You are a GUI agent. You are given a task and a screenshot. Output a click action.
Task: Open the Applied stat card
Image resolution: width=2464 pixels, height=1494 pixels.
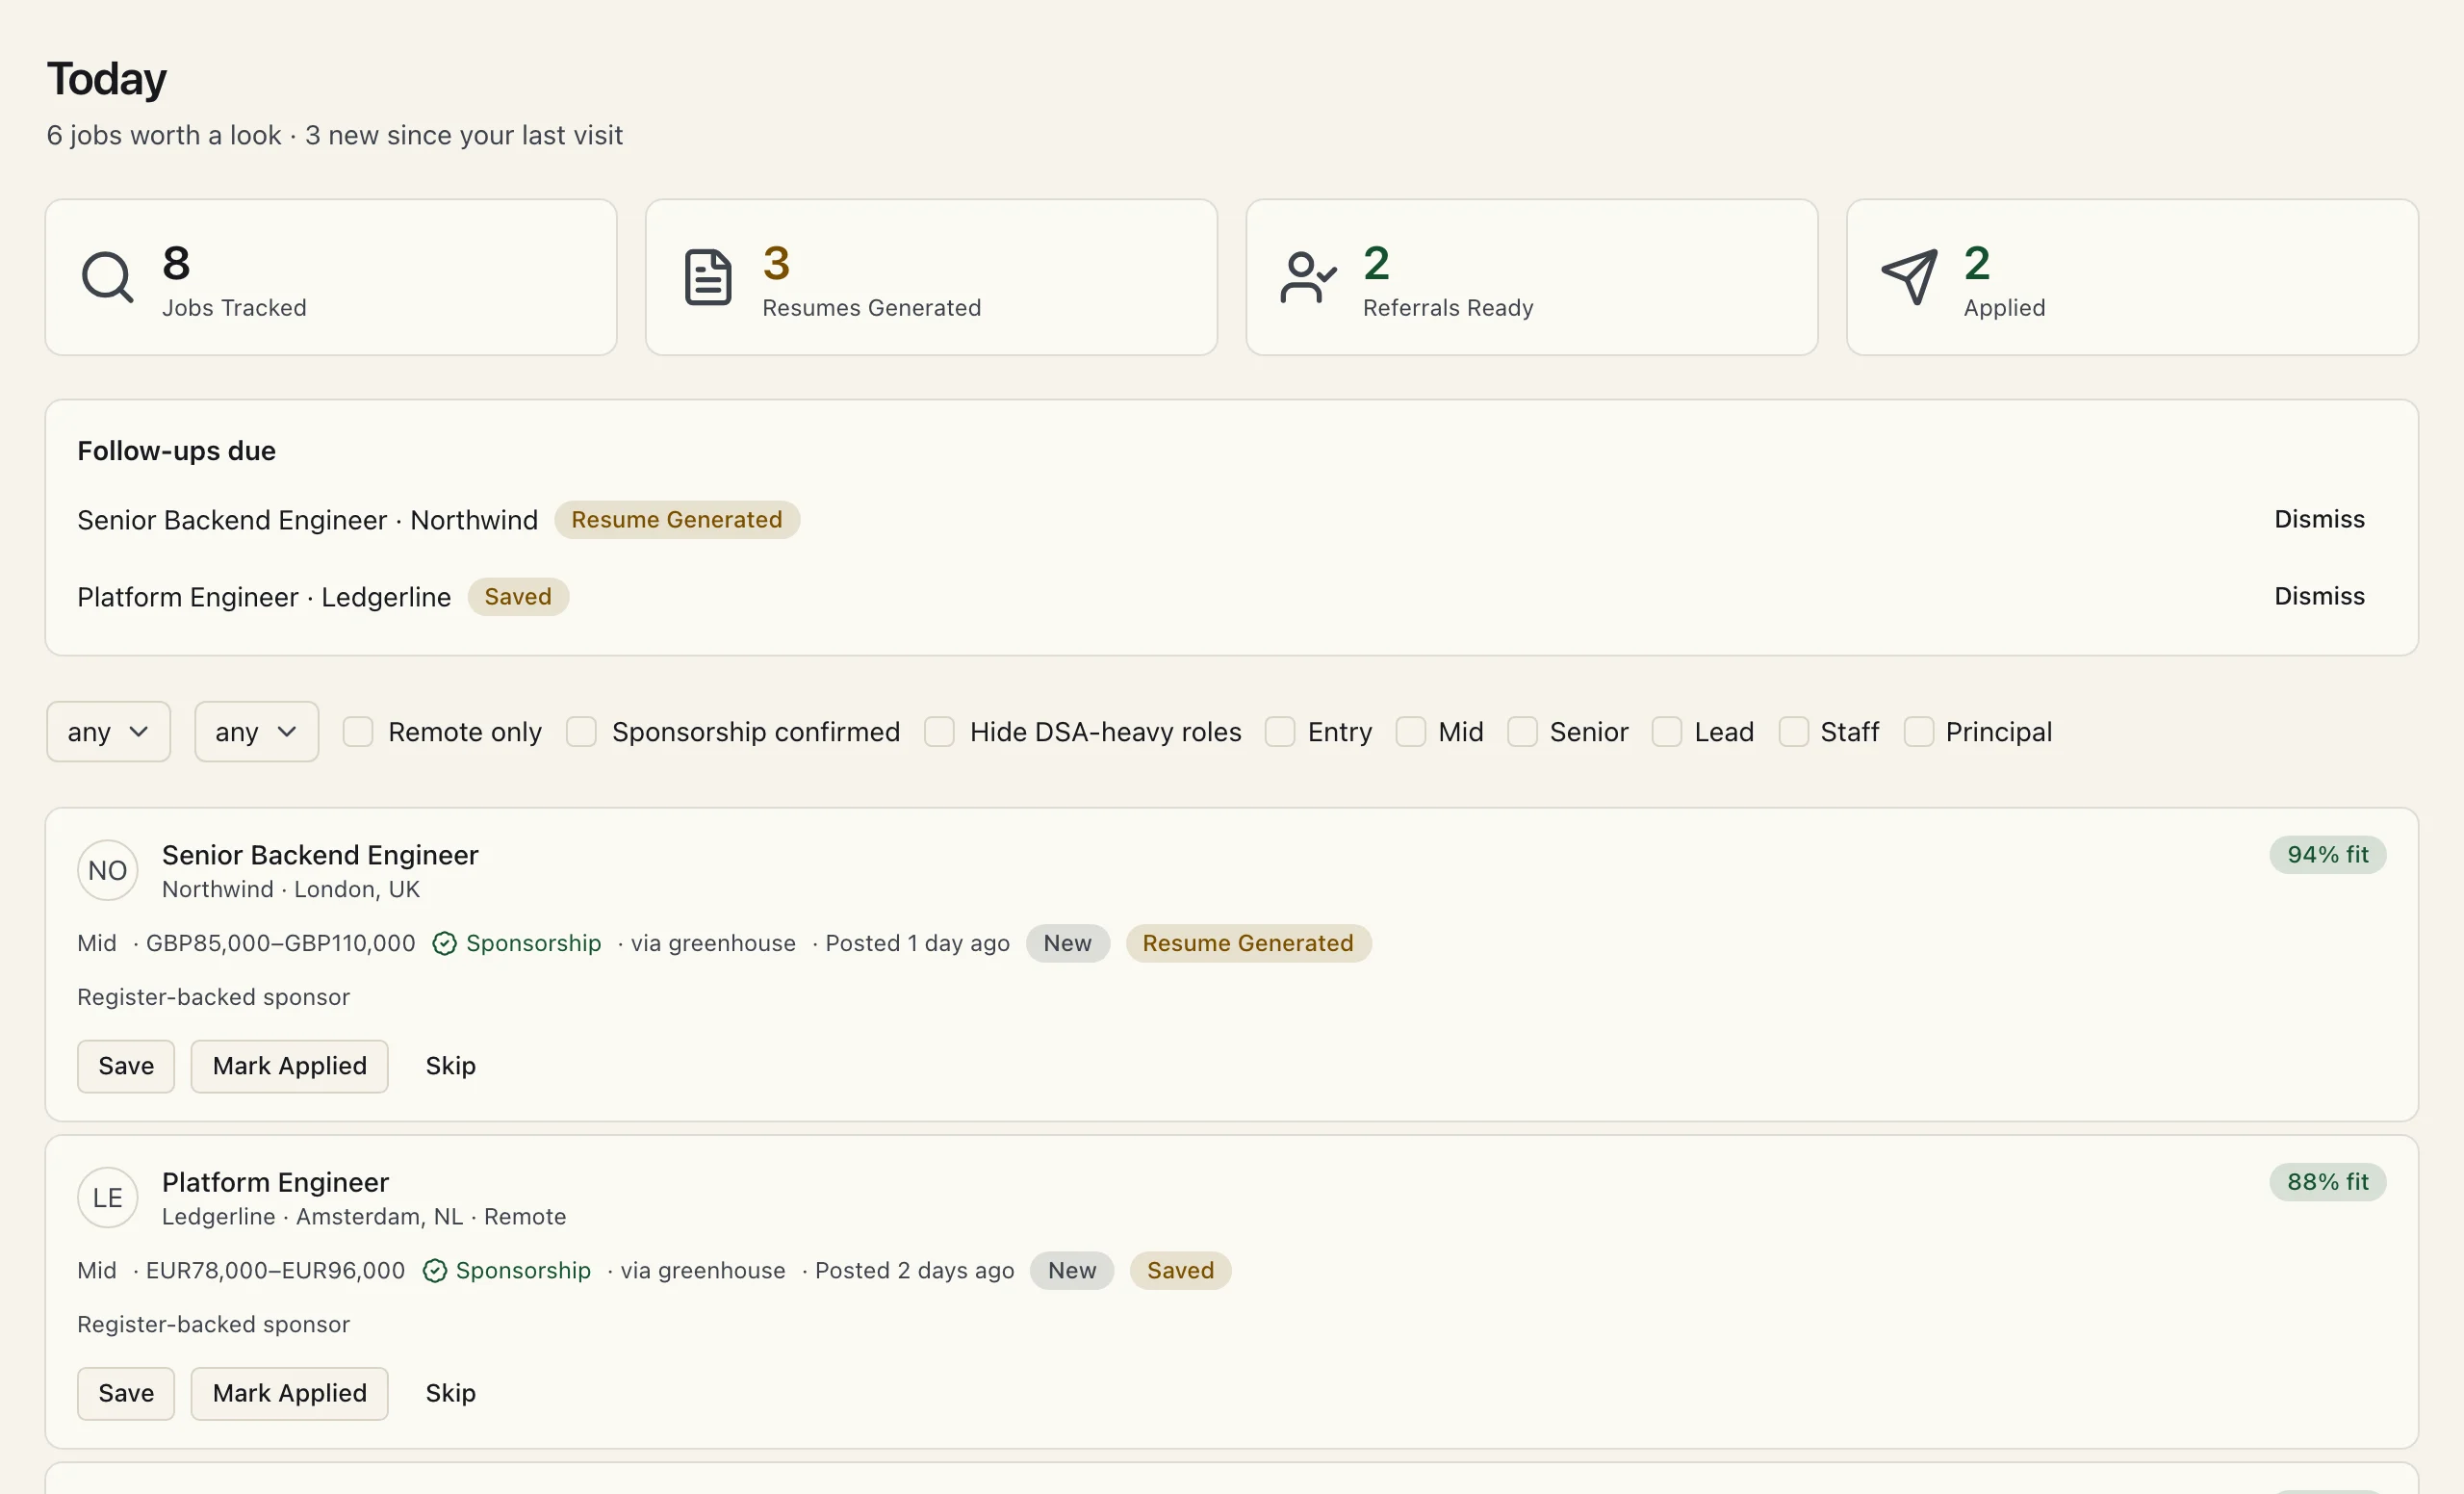(x=2132, y=277)
